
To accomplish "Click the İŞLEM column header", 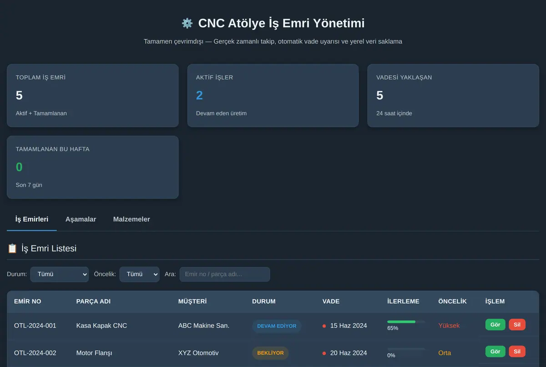I will coord(495,301).
